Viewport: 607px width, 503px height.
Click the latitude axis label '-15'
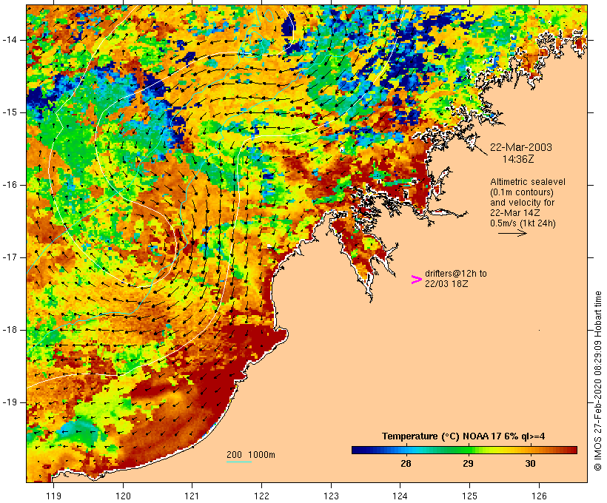10,112
